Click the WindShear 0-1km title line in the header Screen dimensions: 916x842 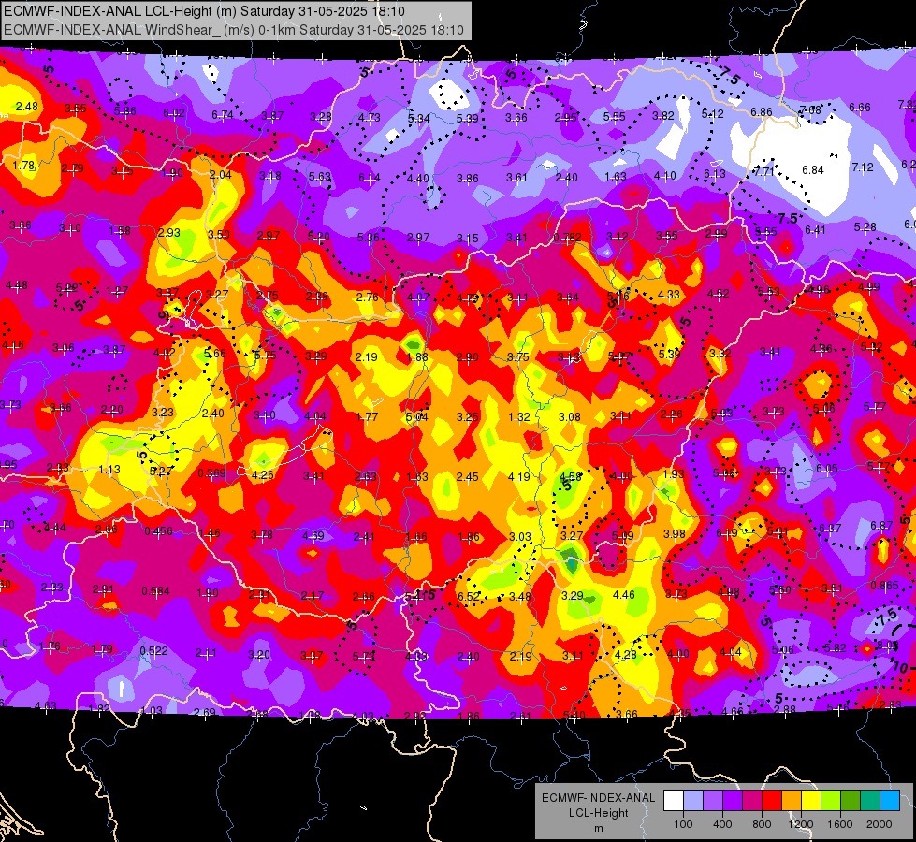coord(234,30)
